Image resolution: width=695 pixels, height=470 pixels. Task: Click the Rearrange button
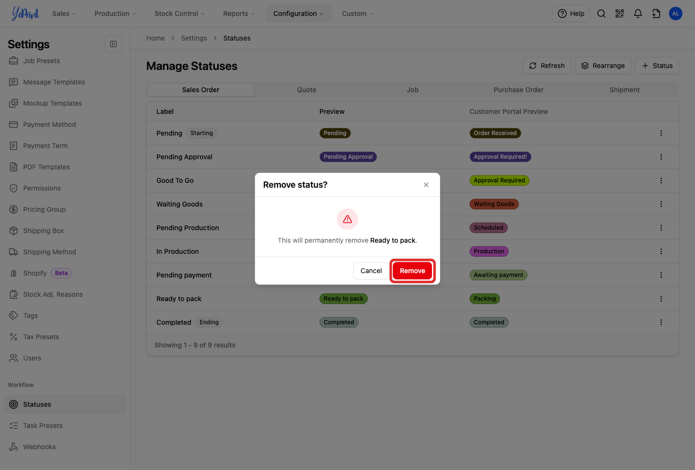click(603, 66)
